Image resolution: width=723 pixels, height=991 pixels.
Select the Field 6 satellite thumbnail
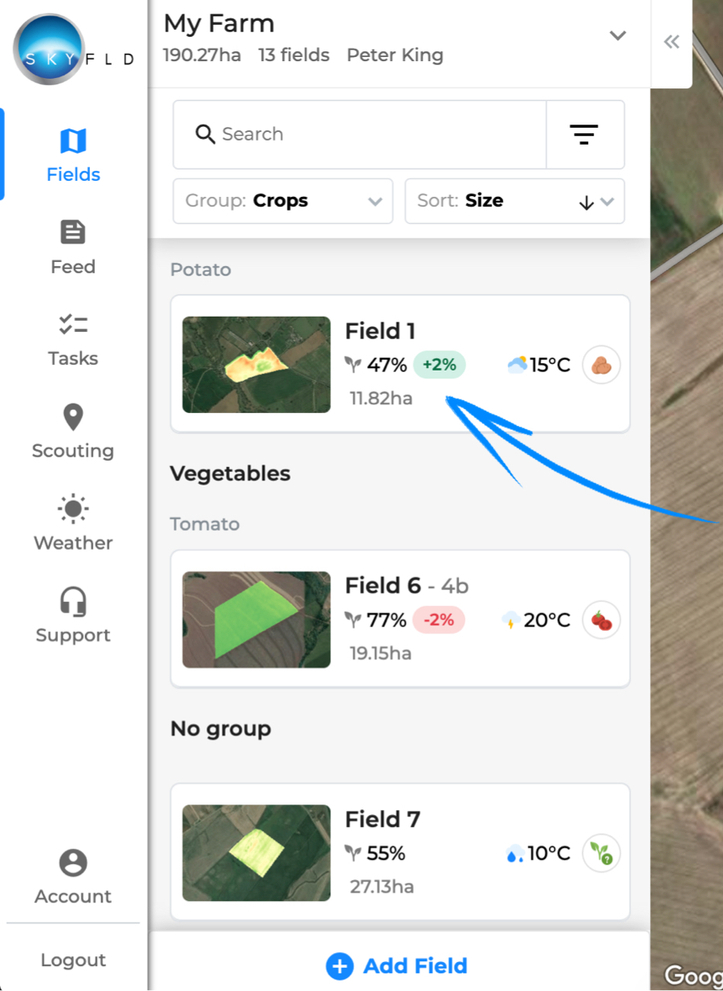click(256, 620)
